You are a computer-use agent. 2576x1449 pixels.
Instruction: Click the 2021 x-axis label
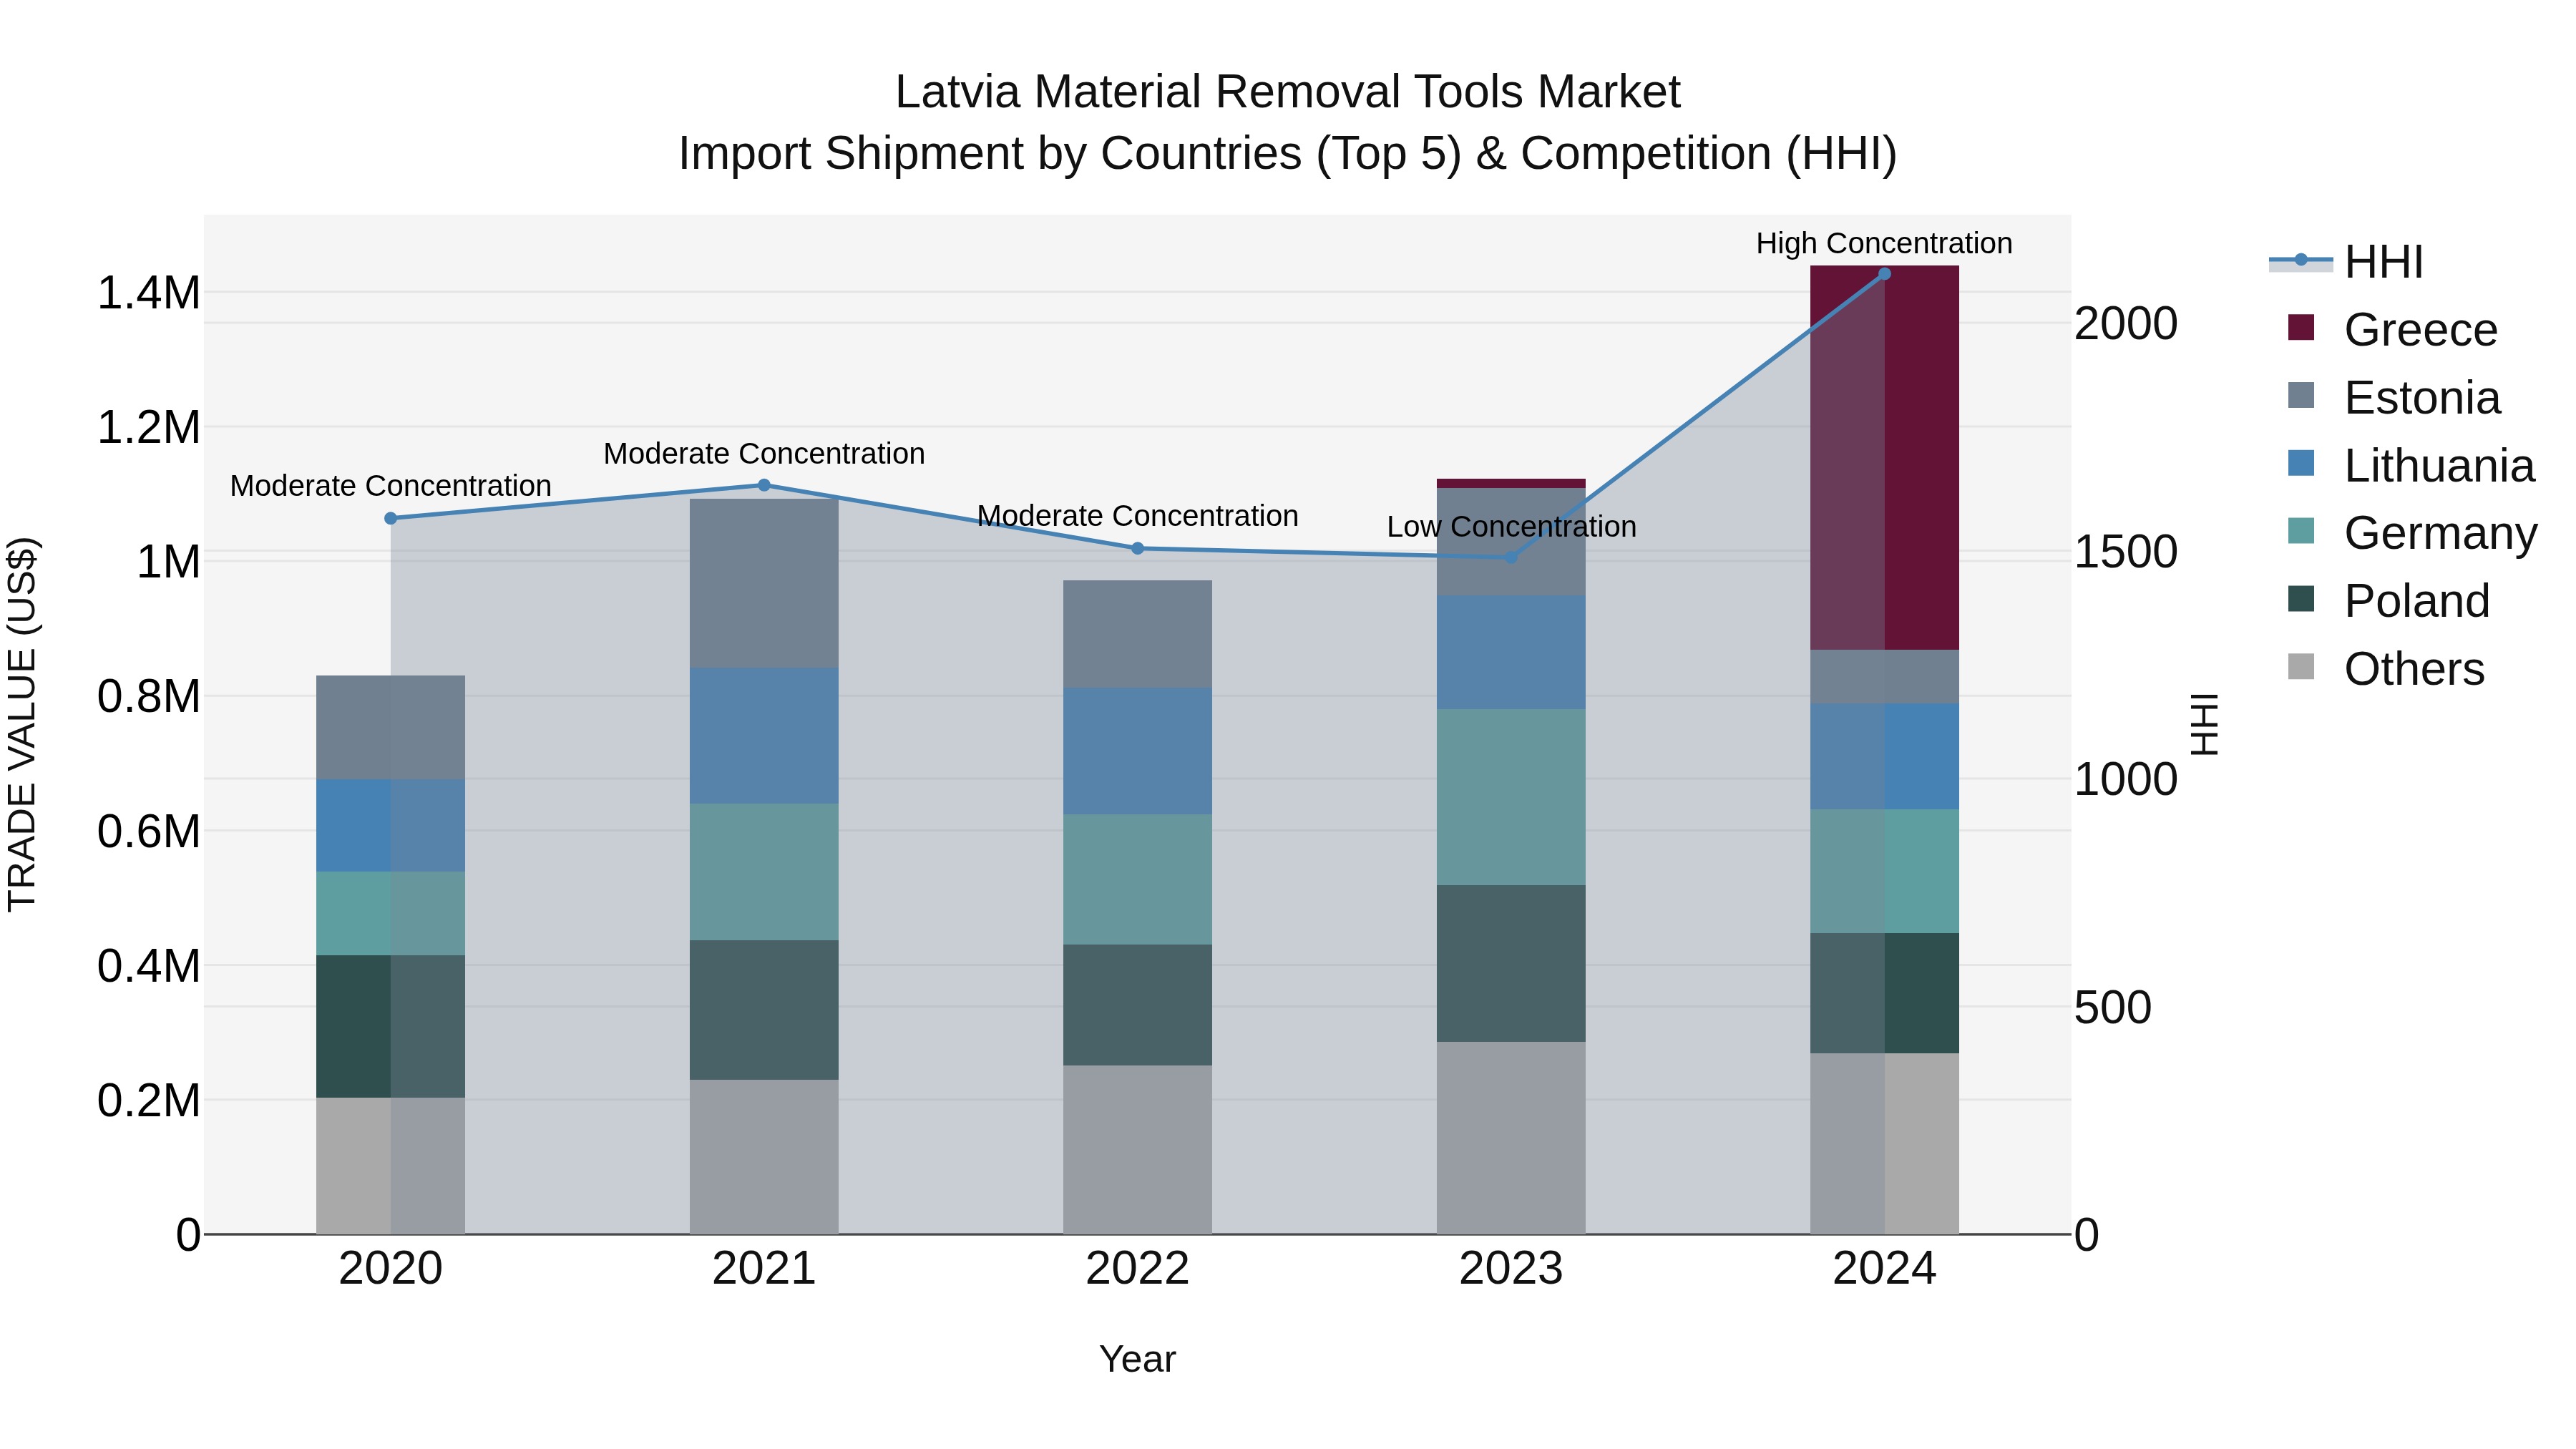(764, 1268)
